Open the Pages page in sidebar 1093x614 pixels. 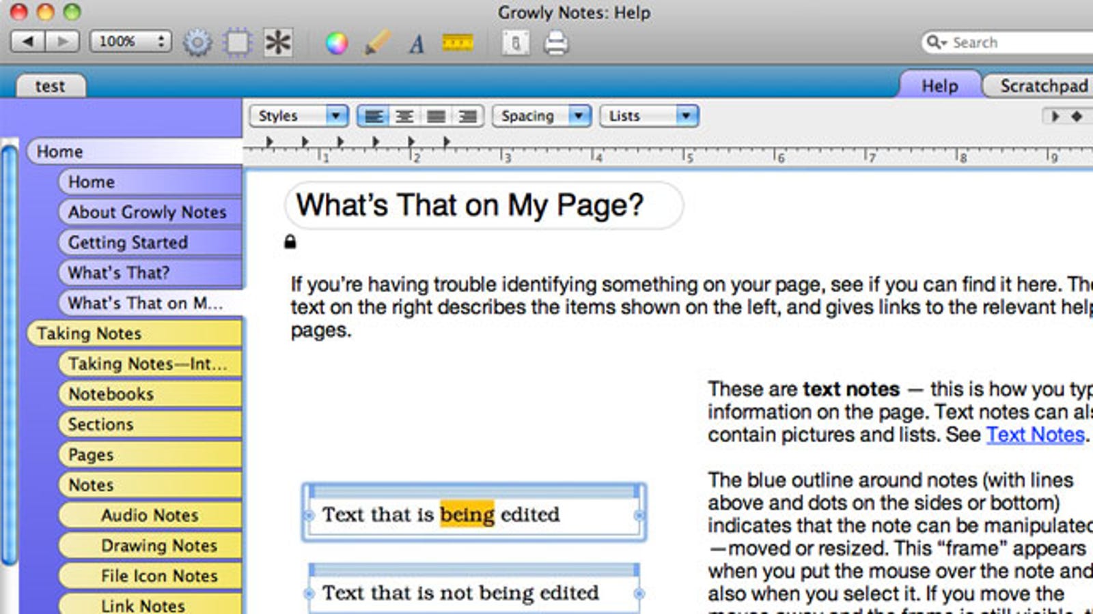coord(150,455)
